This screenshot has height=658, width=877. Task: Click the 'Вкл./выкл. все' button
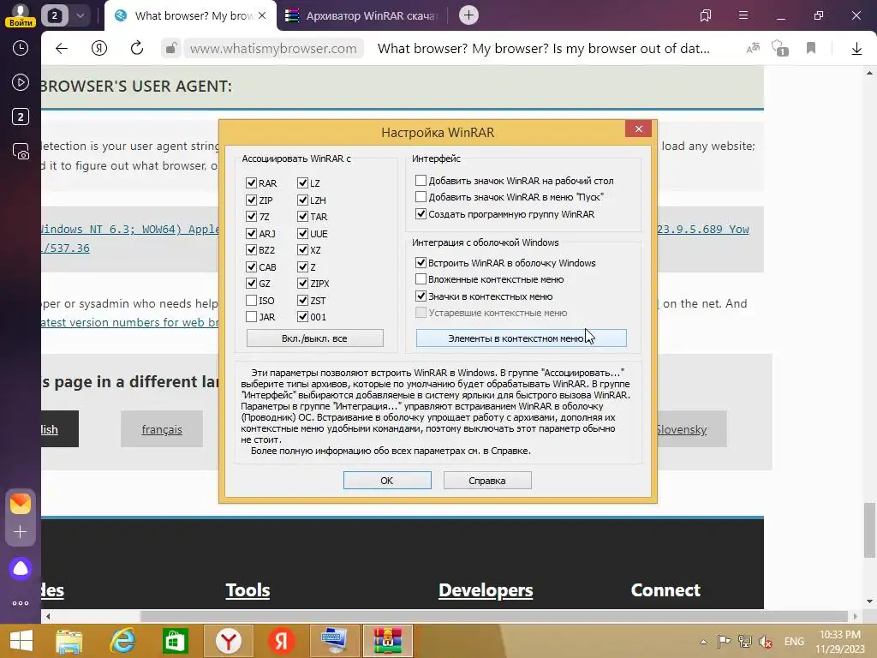[x=315, y=338]
